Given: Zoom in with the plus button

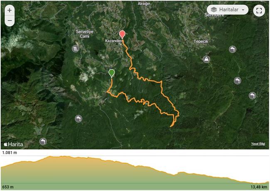Looking at the screenshot, I should point(10,10).
